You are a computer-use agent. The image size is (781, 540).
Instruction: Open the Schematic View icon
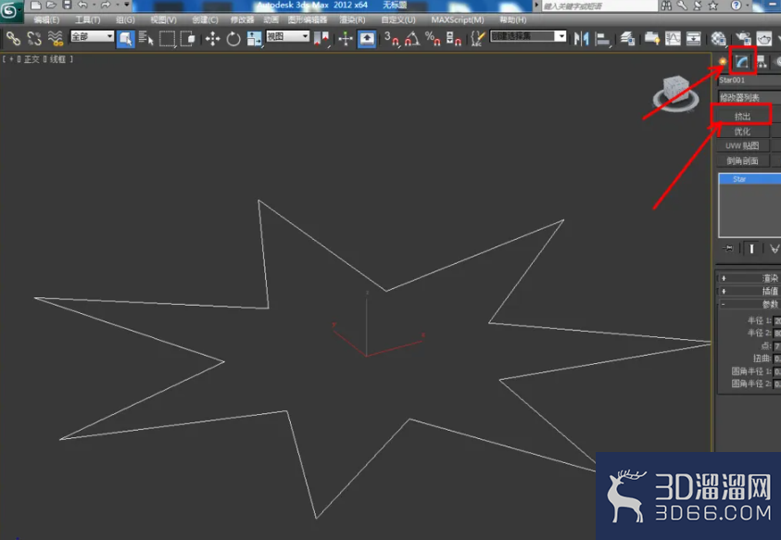[693, 38]
